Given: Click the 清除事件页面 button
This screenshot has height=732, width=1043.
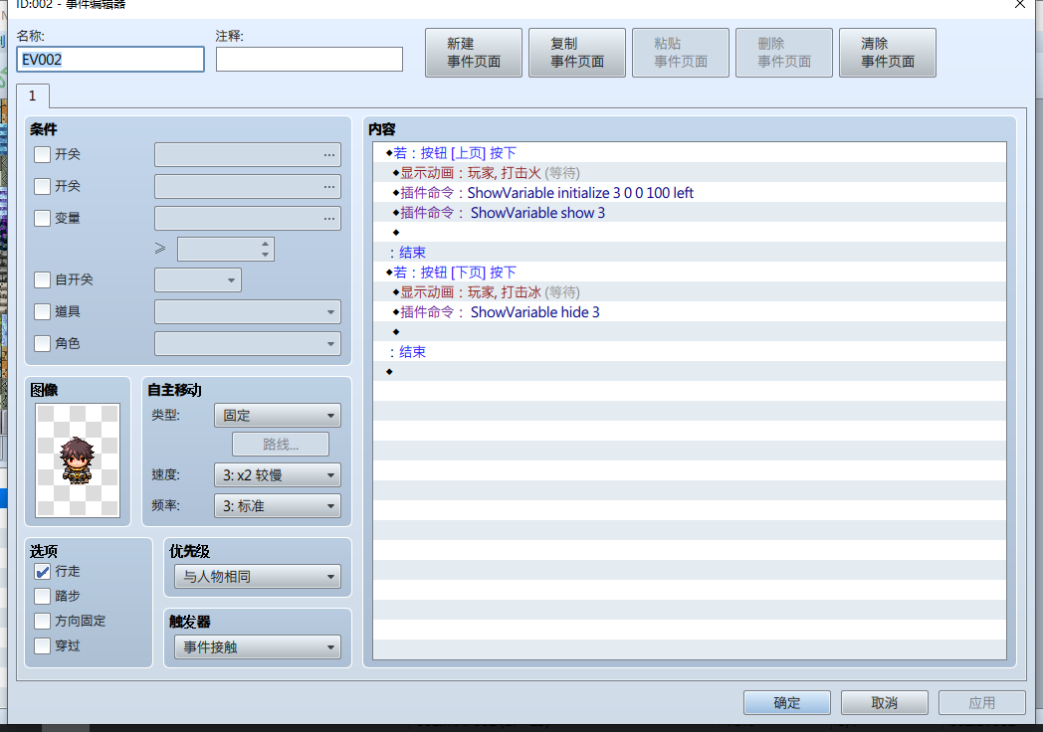Looking at the screenshot, I should [888, 53].
